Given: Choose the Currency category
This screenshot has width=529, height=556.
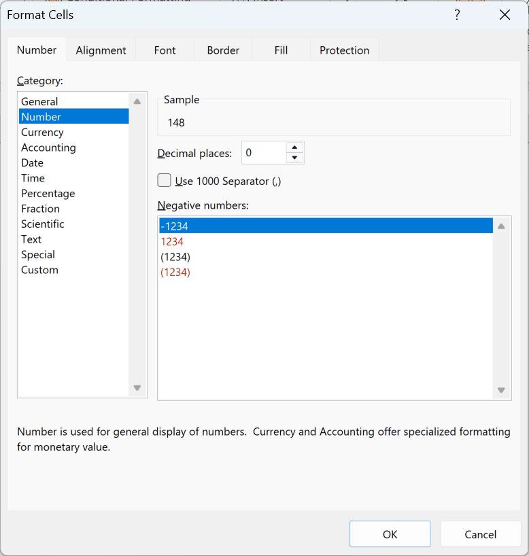Looking at the screenshot, I should click(x=74, y=132).
